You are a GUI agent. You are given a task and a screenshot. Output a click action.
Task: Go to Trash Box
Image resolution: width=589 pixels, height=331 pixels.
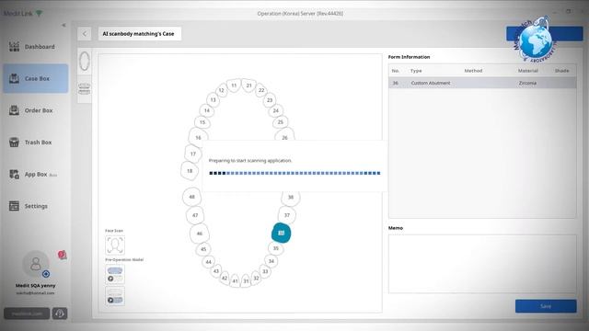click(36, 143)
